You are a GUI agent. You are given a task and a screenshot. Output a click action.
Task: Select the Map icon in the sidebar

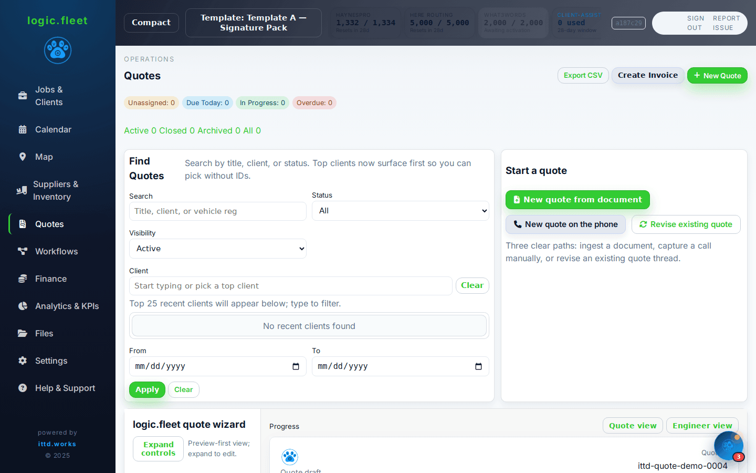[x=23, y=157]
